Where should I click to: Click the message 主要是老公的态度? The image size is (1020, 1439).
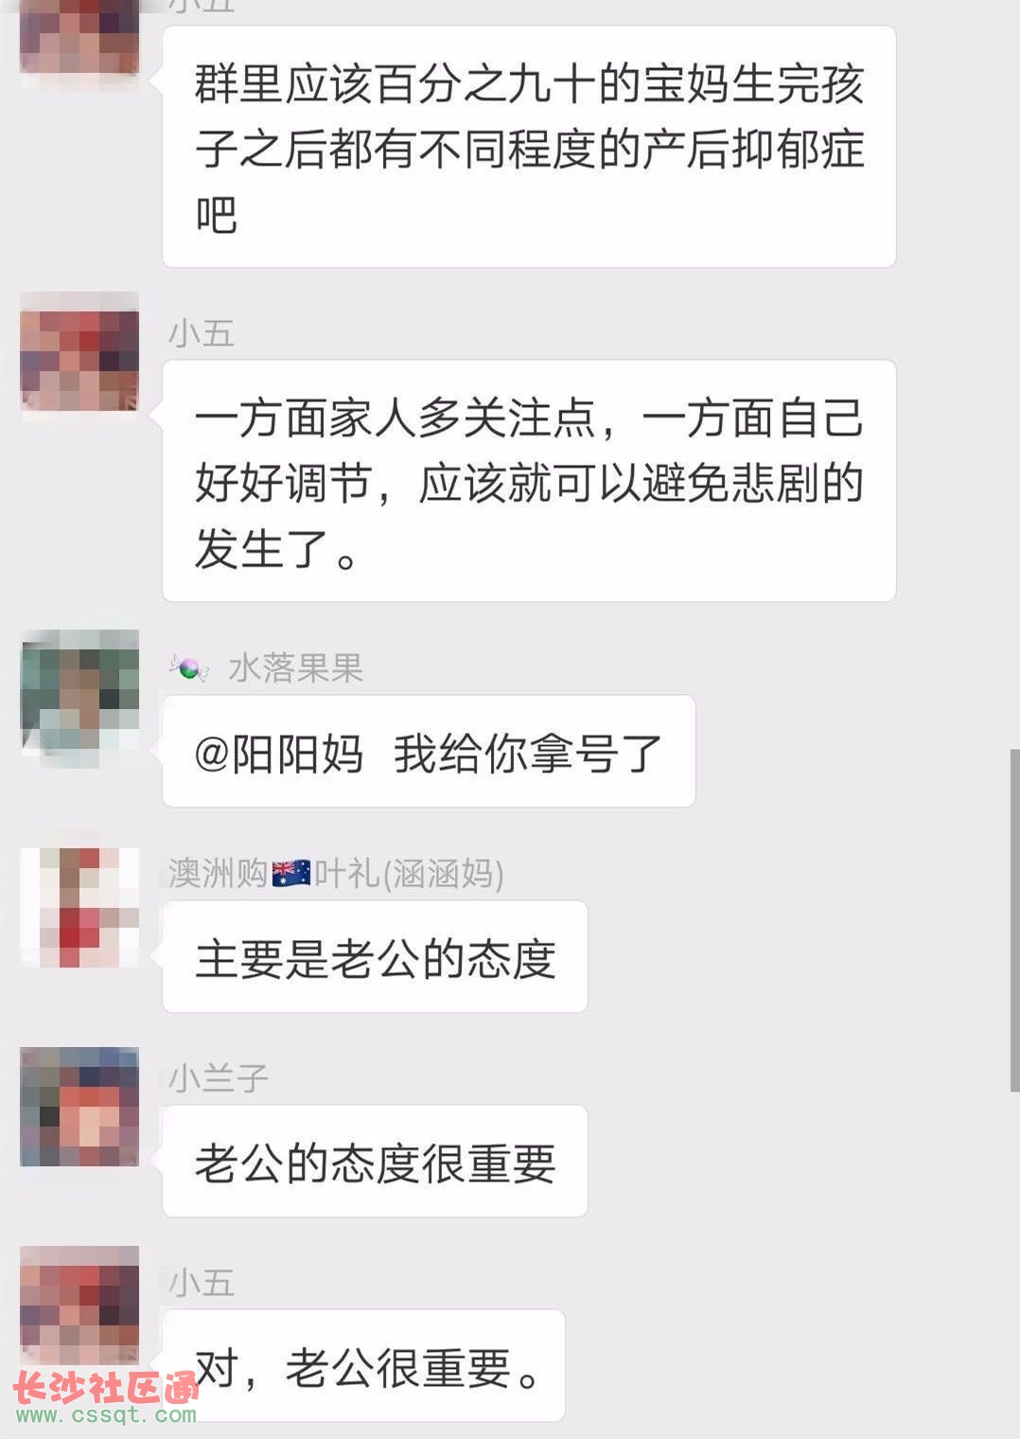click(x=375, y=957)
